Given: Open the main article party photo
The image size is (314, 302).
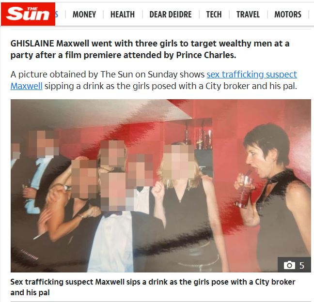Looking at the screenshot, I should pos(160,185).
